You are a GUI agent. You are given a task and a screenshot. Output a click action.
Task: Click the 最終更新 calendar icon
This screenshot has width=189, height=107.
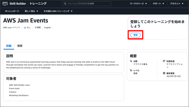(164, 73)
